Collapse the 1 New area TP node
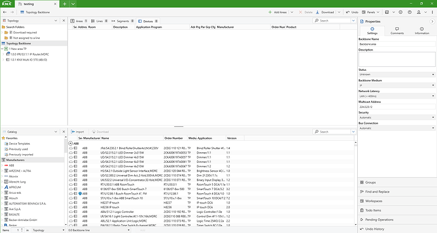Screen dimensions: 437x233 pyautogui.click(x=3, y=49)
